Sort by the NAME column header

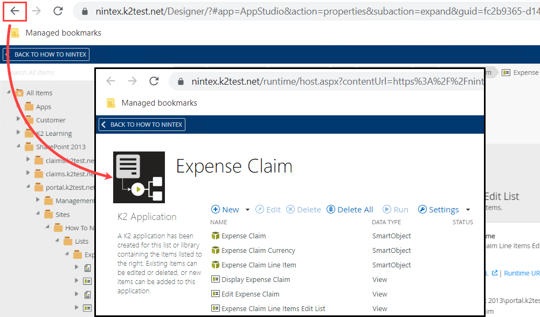[219, 222]
